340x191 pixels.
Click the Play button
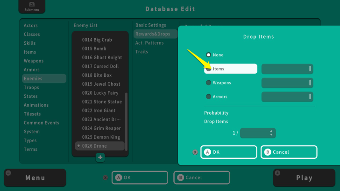[x=304, y=178]
